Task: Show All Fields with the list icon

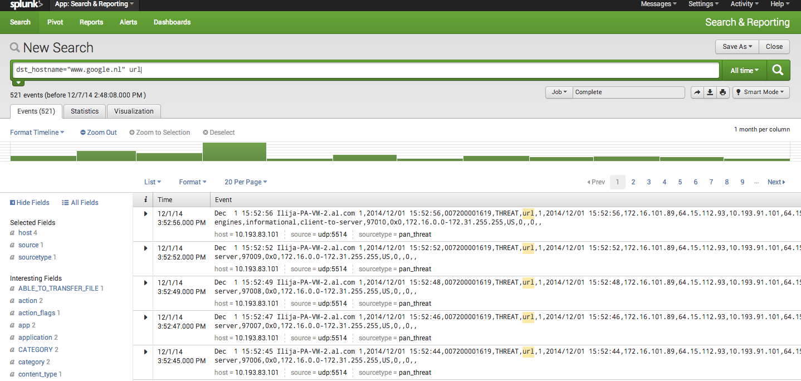Action: [x=80, y=202]
